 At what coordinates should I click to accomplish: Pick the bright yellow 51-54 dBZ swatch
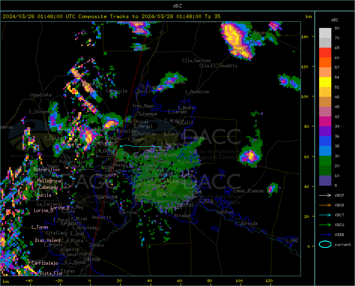pyautogui.click(x=325, y=82)
